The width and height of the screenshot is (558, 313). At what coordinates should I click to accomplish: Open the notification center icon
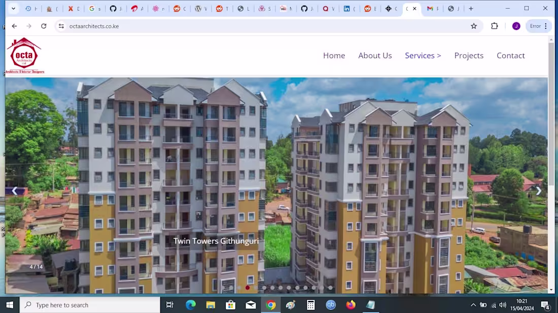click(x=545, y=305)
